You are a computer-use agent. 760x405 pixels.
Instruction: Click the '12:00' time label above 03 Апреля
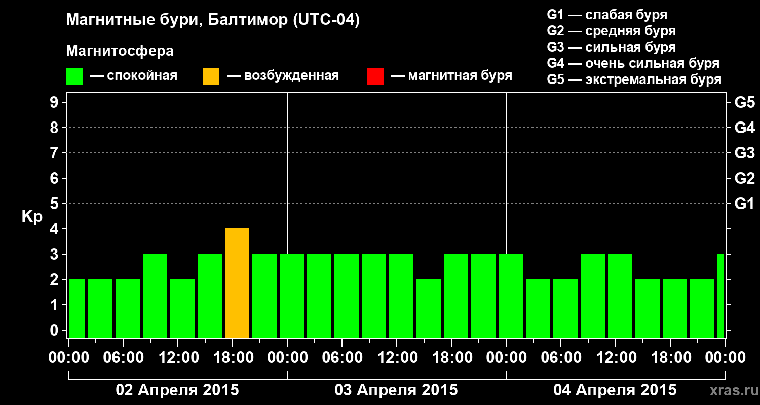(397, 358)
